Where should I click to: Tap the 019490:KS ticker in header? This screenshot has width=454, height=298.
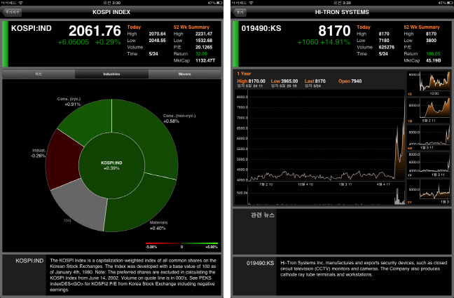click(261, 29)
